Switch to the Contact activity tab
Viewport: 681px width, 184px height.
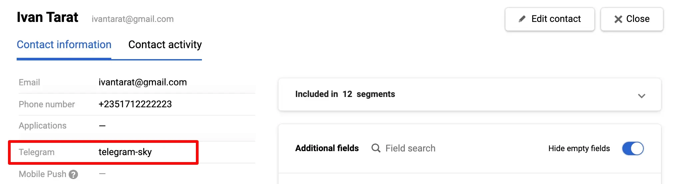[165, 45]
